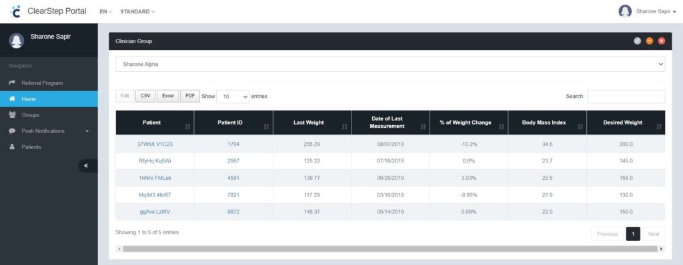Export table as PDF
The height and width of the screenshot is (265, 683).
190,96
